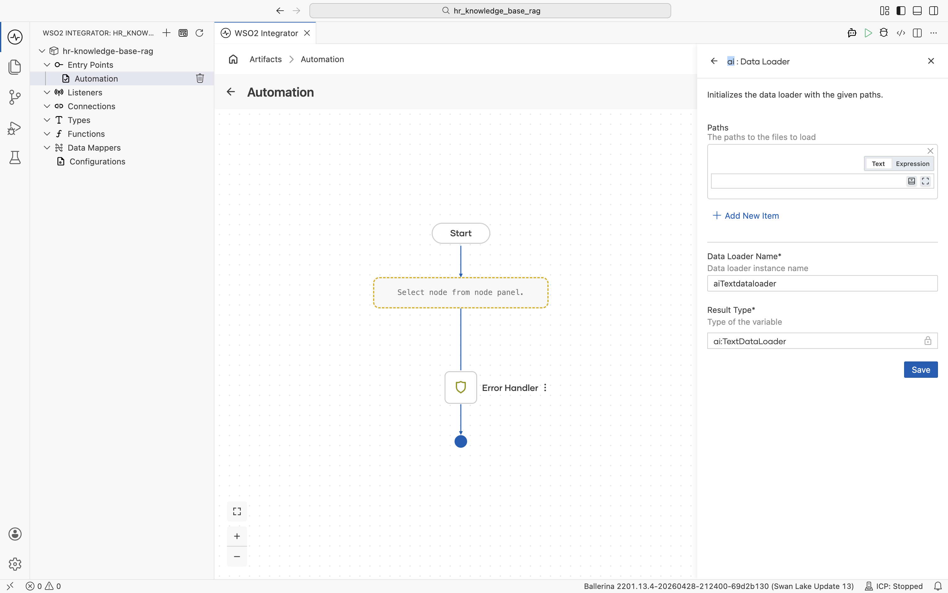Open the Testing flask view
This screenshot has width=948, height=593.
[x=15, y=158]
